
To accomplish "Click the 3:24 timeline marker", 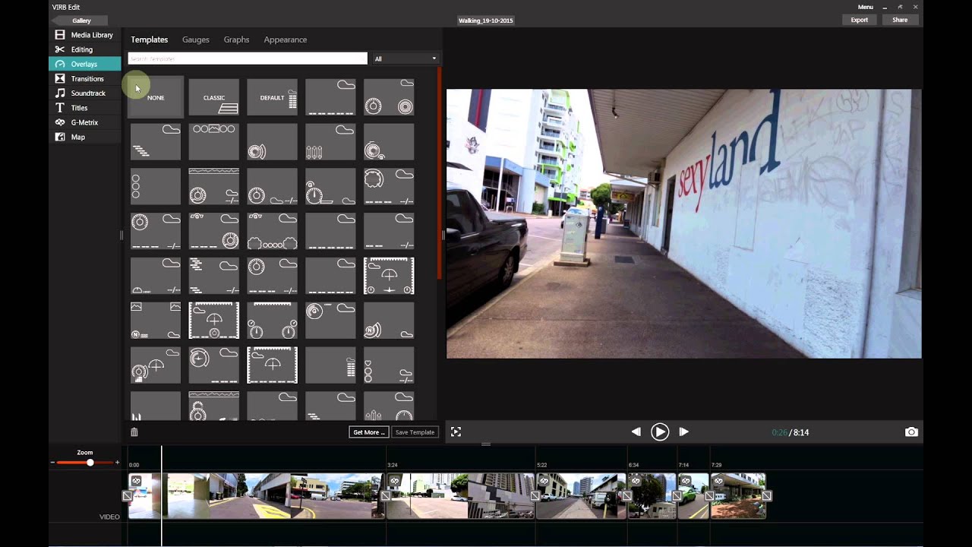I will pyautogui.click(x=393, y=464).
